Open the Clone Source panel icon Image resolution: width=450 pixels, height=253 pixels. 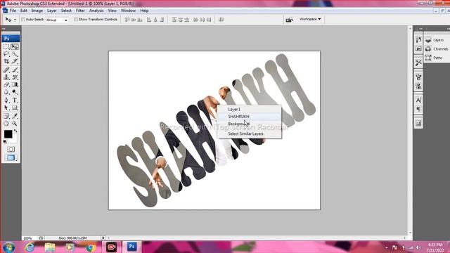[418, 86]
